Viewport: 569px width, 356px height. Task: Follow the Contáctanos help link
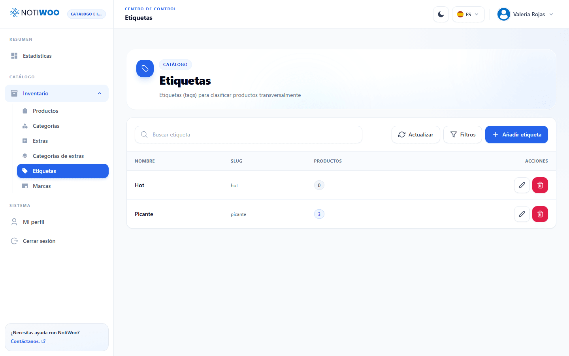(28, 341)
